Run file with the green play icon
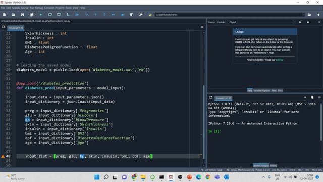The width and height of the screenshot is (323, 182). (41, 15)
